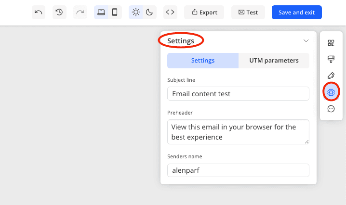
Task: Open the blocks grid icon in sidebar
Action: pyautogui.click(x=331, y=43)
